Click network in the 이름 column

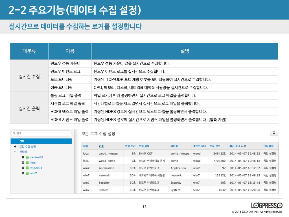[x=104, y=175]
